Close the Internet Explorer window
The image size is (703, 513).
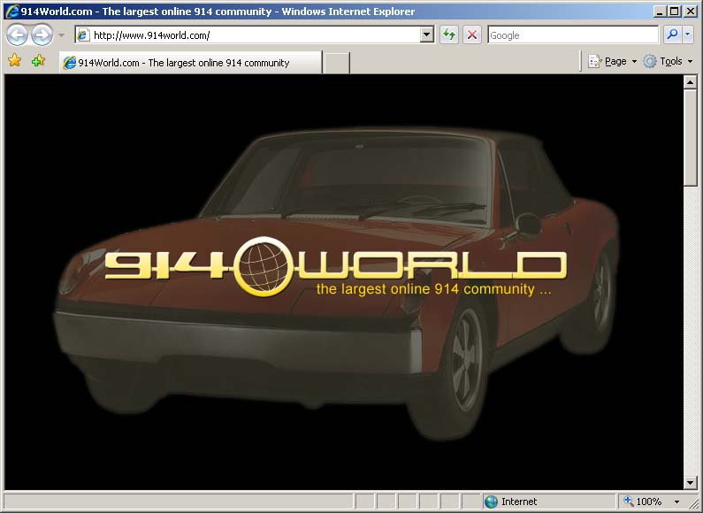(691, 11)
